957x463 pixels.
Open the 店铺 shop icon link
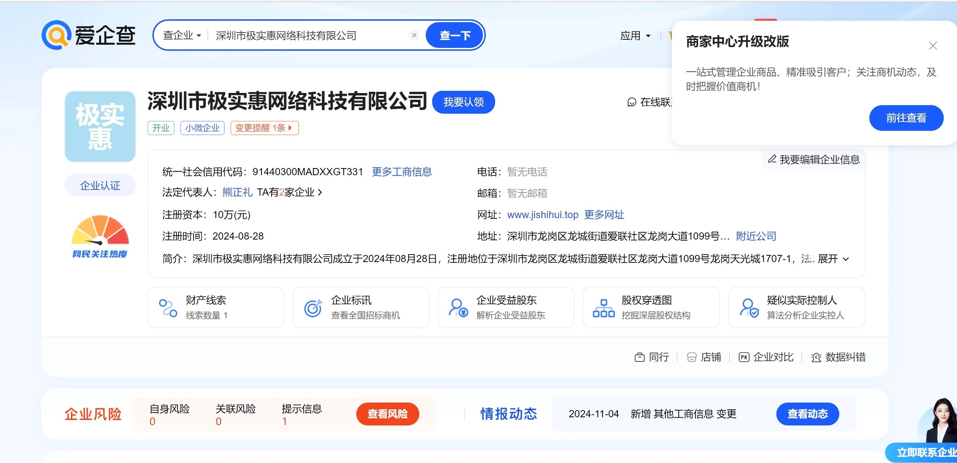[692, 357]
